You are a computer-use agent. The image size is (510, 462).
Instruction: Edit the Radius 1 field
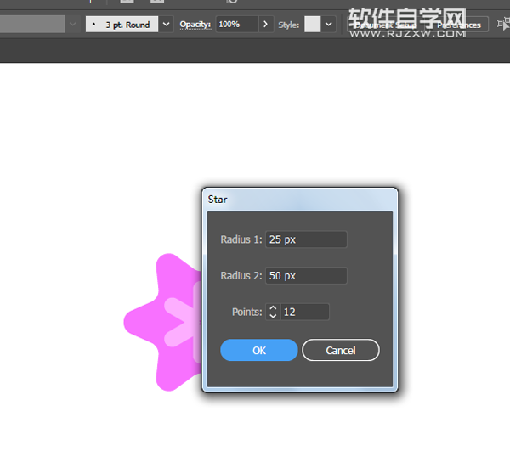click(x=306, y=239)
